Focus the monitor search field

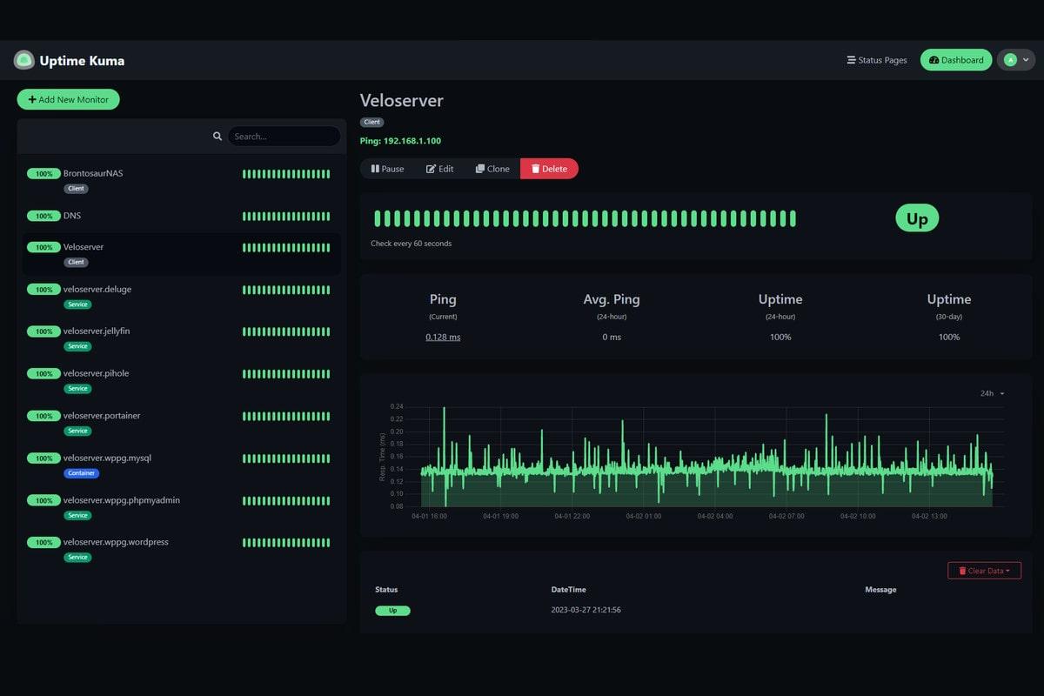(x=284, y=137)
